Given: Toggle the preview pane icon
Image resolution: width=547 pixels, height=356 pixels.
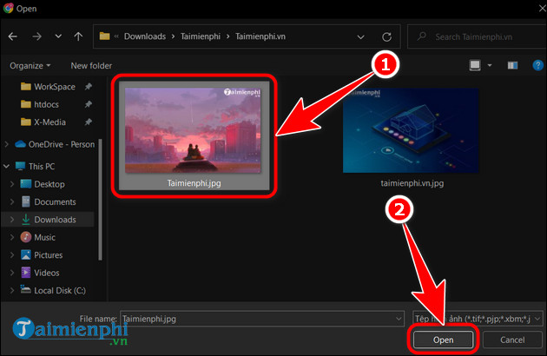Looking at the screenshot, I should [x=512, y=66].
